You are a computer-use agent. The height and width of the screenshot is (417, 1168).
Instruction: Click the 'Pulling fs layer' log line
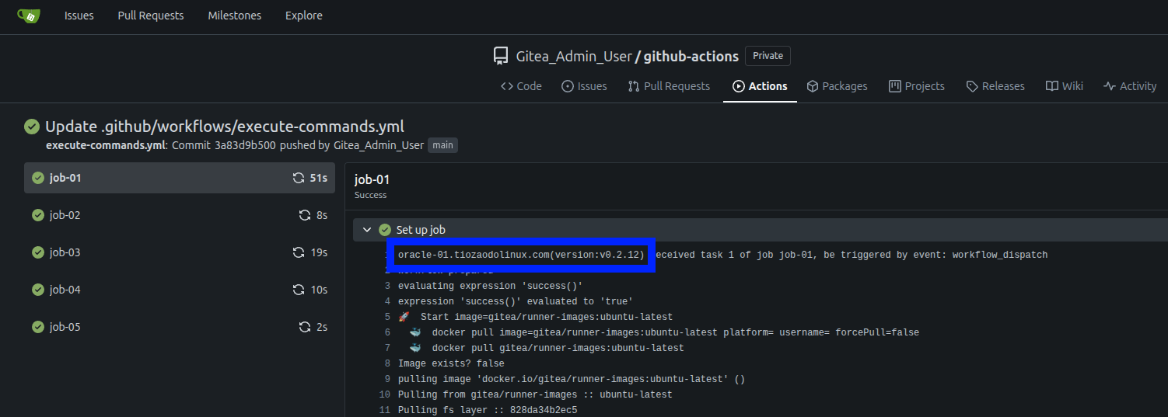click(488, 410)
